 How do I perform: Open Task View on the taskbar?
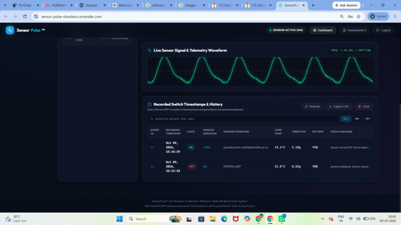click(189, 219)
